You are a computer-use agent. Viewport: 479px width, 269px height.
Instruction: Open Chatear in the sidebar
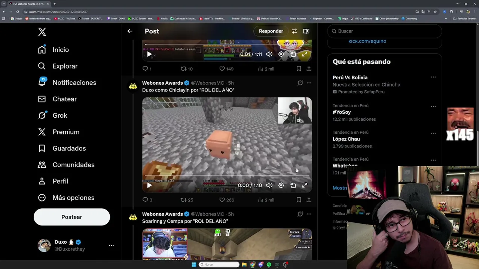(57, 99)
